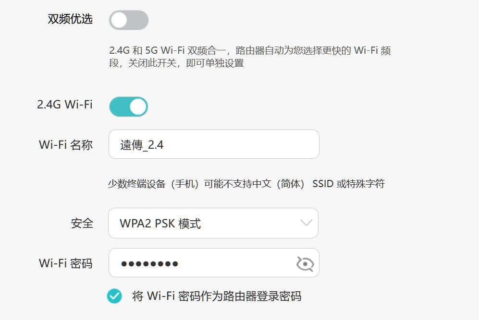
Task: Click the Wi-Fi 名称 label
Action: coord(66,145)
